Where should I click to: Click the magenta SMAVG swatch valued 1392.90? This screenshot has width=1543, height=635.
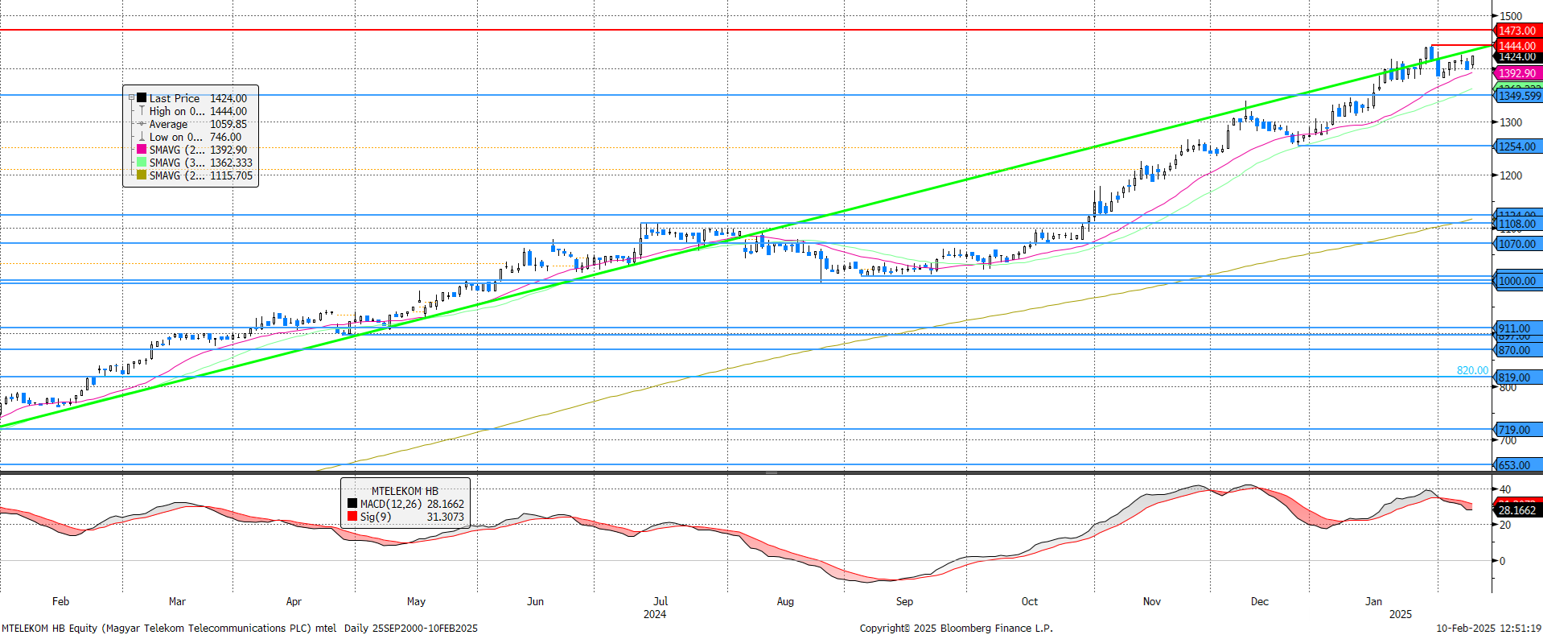(142, 150)
